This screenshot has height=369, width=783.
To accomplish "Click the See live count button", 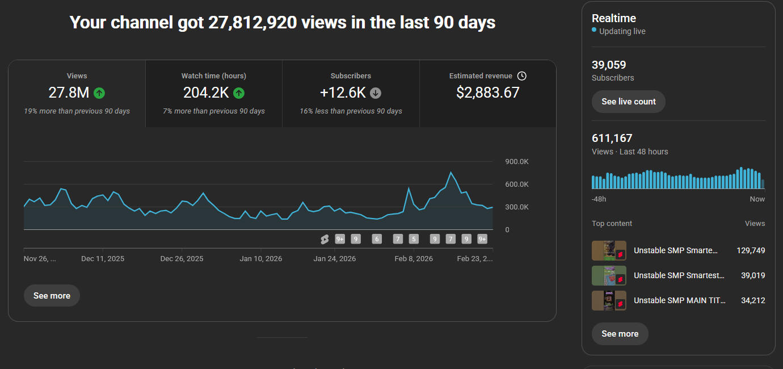I will click(x=628, y=102).
